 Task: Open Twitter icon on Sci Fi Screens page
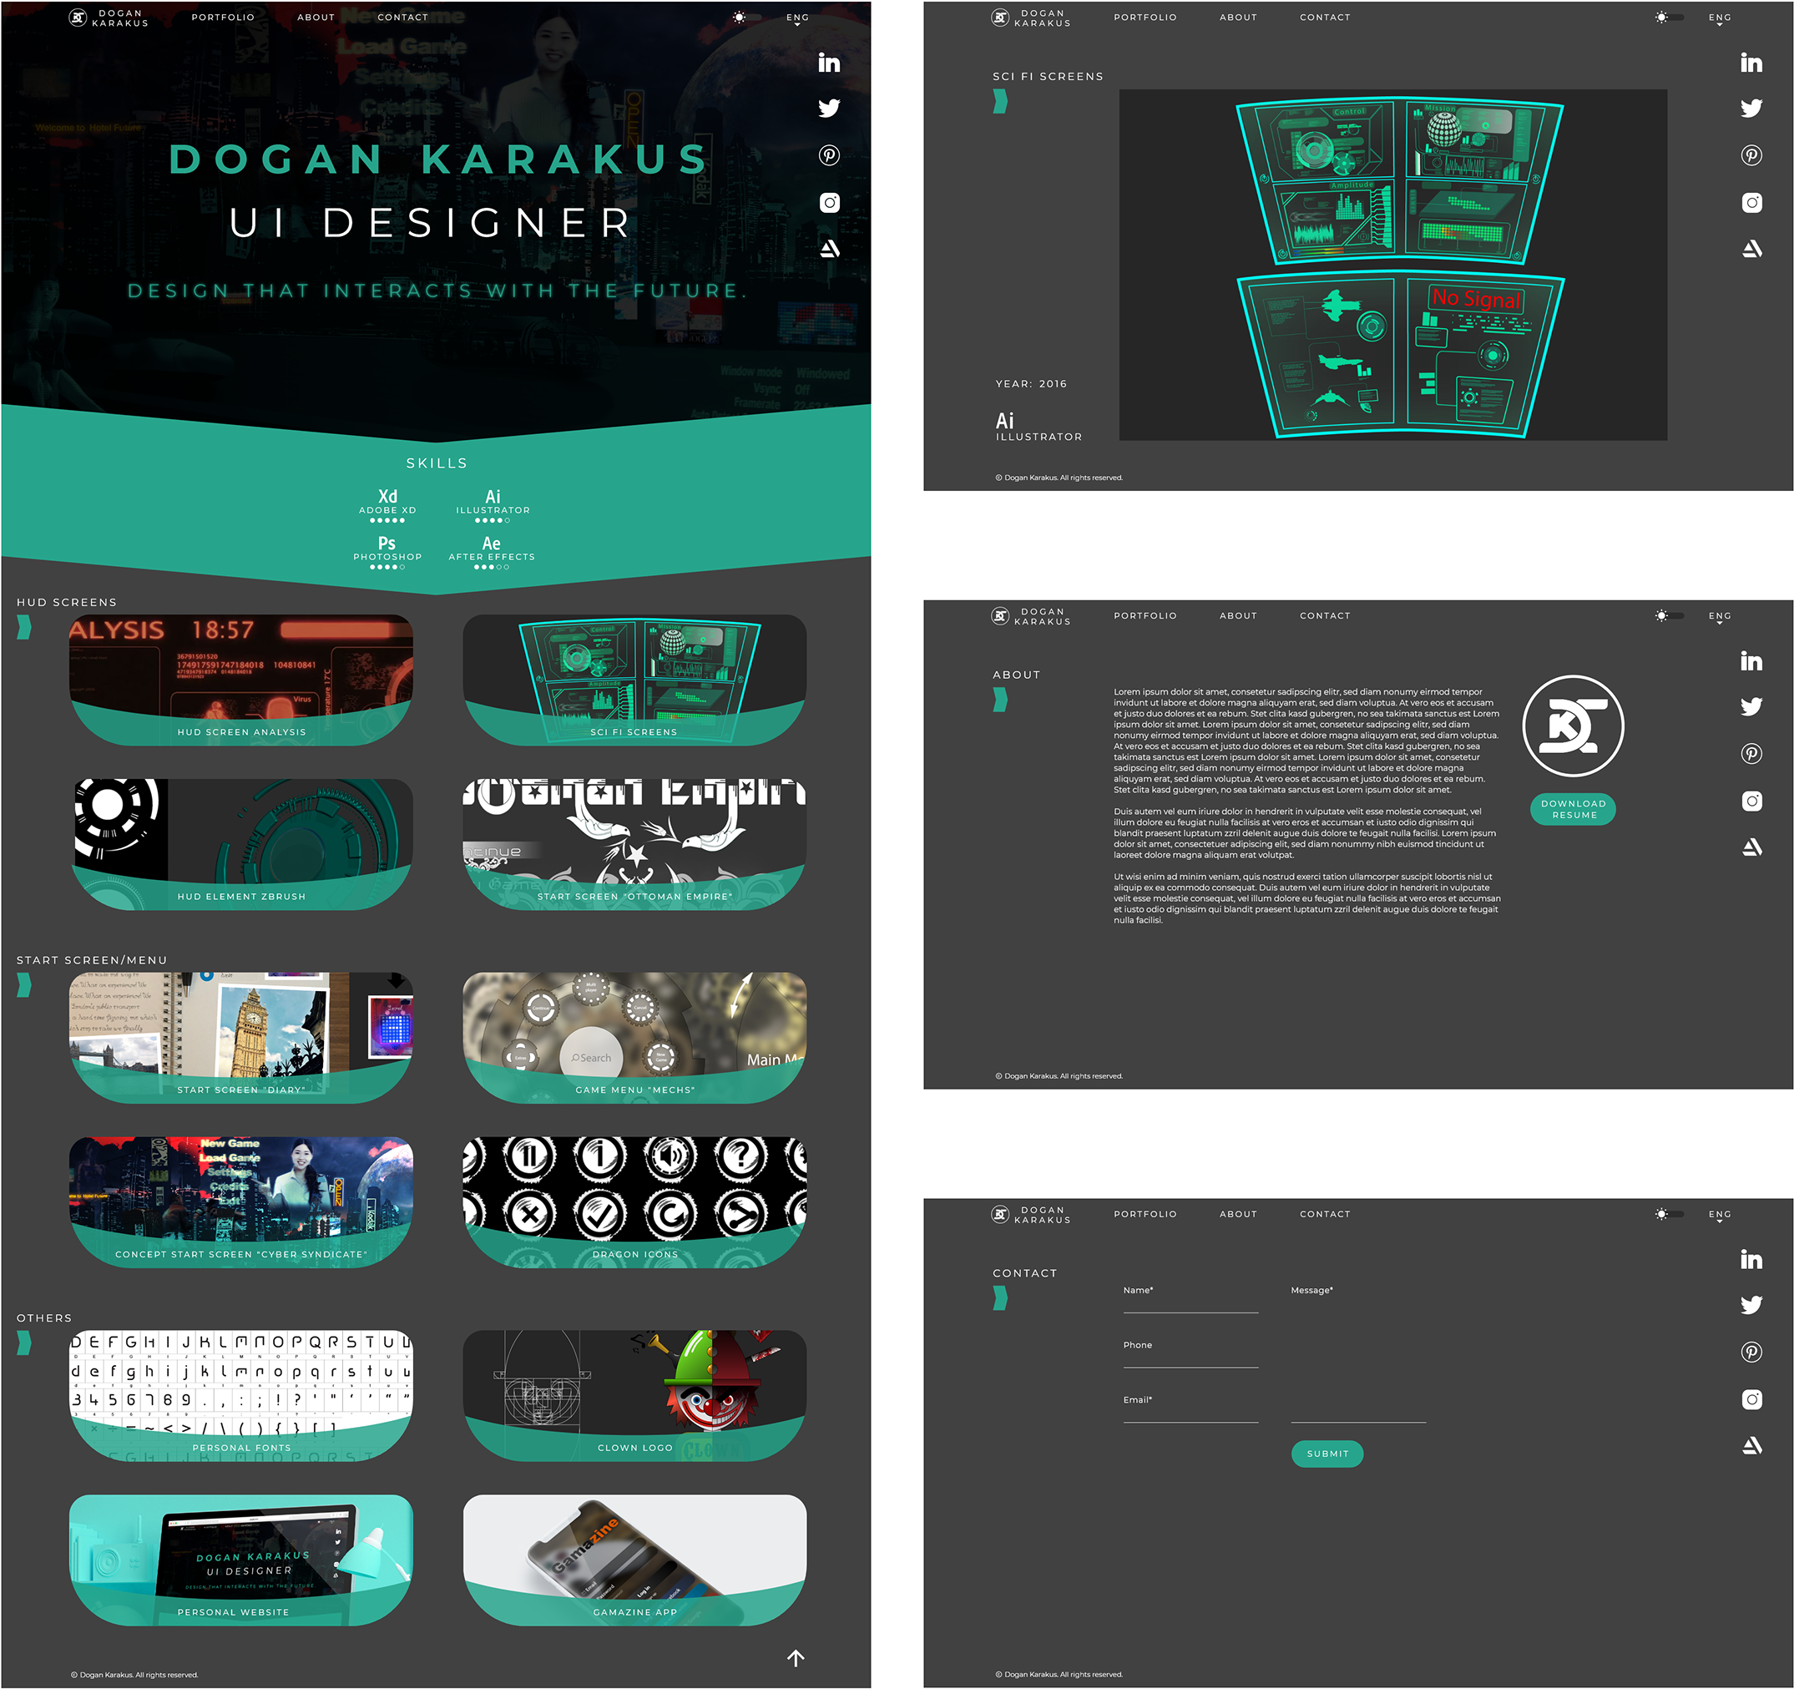coord(1751,109)
